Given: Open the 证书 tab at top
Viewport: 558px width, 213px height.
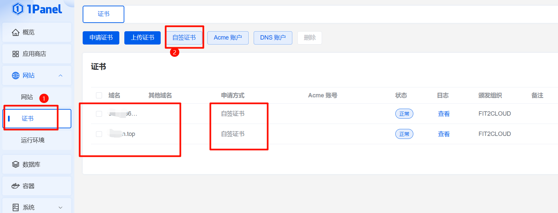Looking at the screenshot, I should pos(103,14).
